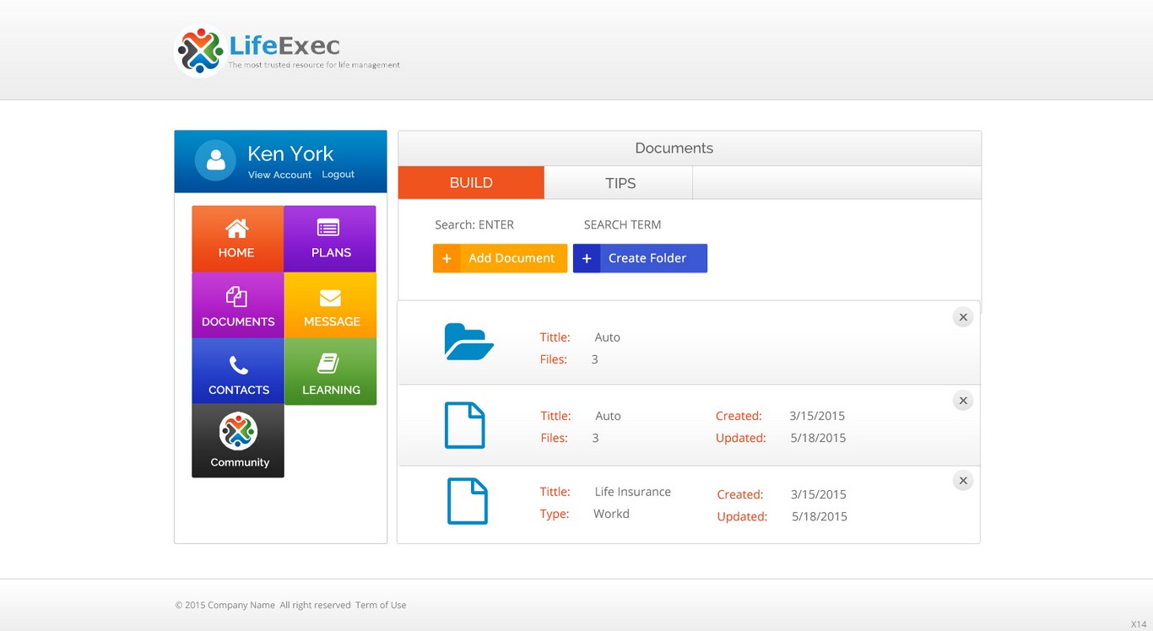Screen dimensions: 1153x631
Task: Click the Ken York name
Action: (x=290, y=154)
